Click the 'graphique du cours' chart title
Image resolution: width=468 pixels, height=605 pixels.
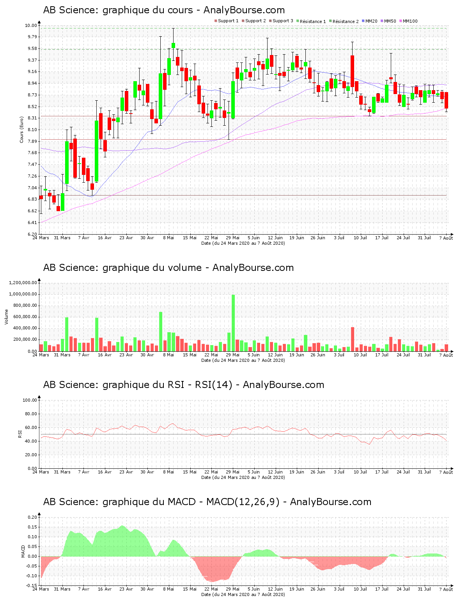pyautogui.click(x=164, y=10)
